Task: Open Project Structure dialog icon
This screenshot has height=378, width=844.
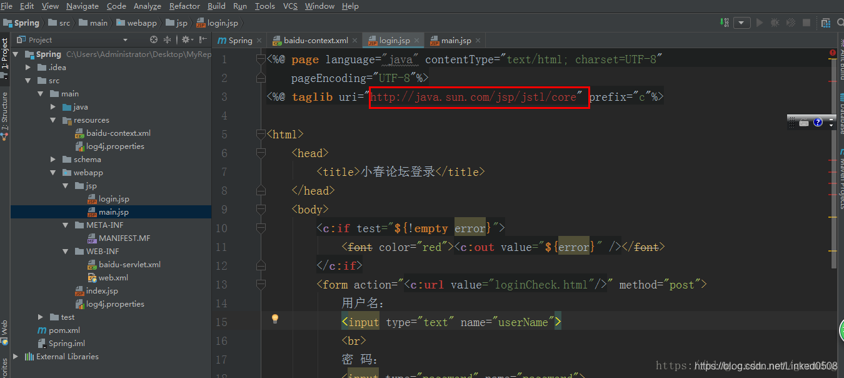Action: click(x=826, y=23)
